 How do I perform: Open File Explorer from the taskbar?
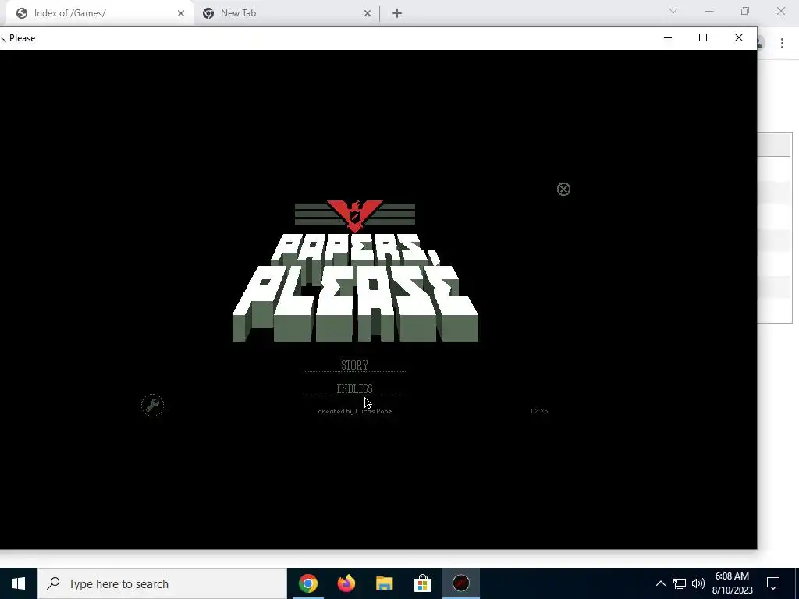(384, 583)
